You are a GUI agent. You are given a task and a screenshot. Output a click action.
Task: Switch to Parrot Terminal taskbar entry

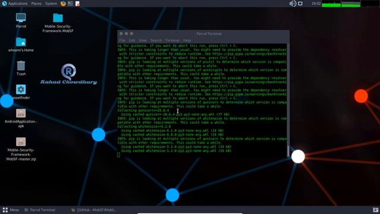pyautogui.click(x=40, y=210)
